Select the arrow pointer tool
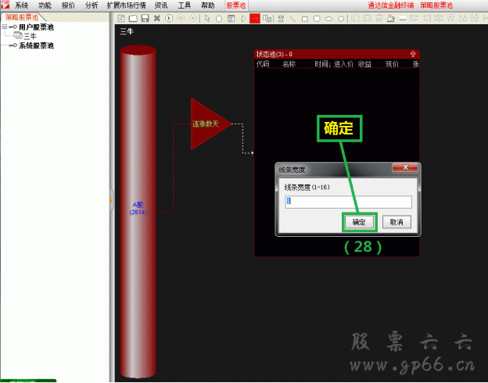Viewport: 488px width, 383px height. point(207,18)
